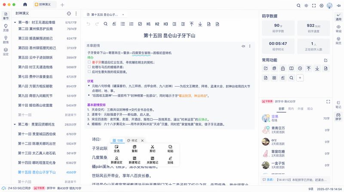Decrease indent in editor toolbar
Image resolution: width=344 pixels, height=192 pixels.
(x=183, y=24)
